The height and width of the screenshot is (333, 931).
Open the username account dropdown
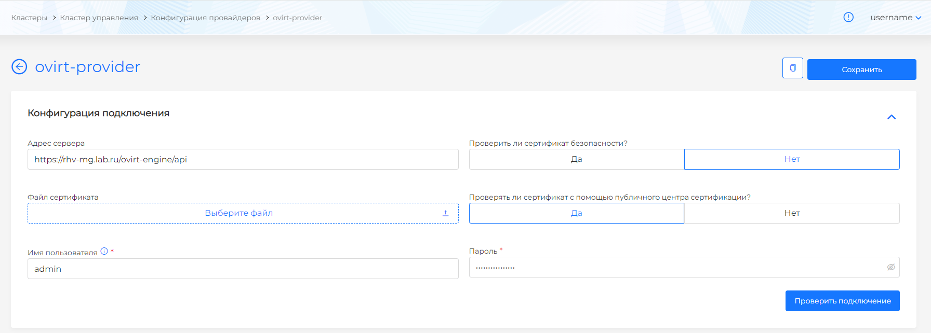(x=895, y=18)
